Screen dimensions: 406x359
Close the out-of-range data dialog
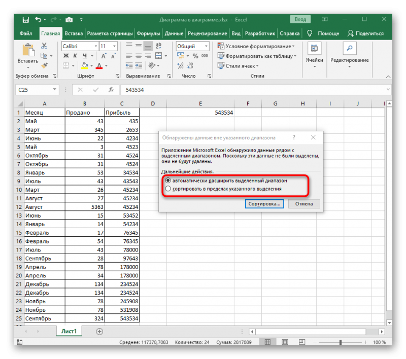click(x=313, y=137)
